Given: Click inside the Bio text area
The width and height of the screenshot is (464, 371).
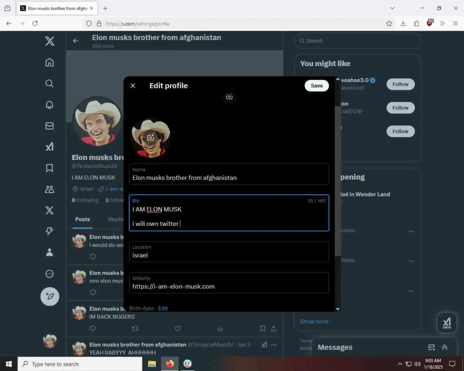Looking at the screenshot, I should point(229,213).
